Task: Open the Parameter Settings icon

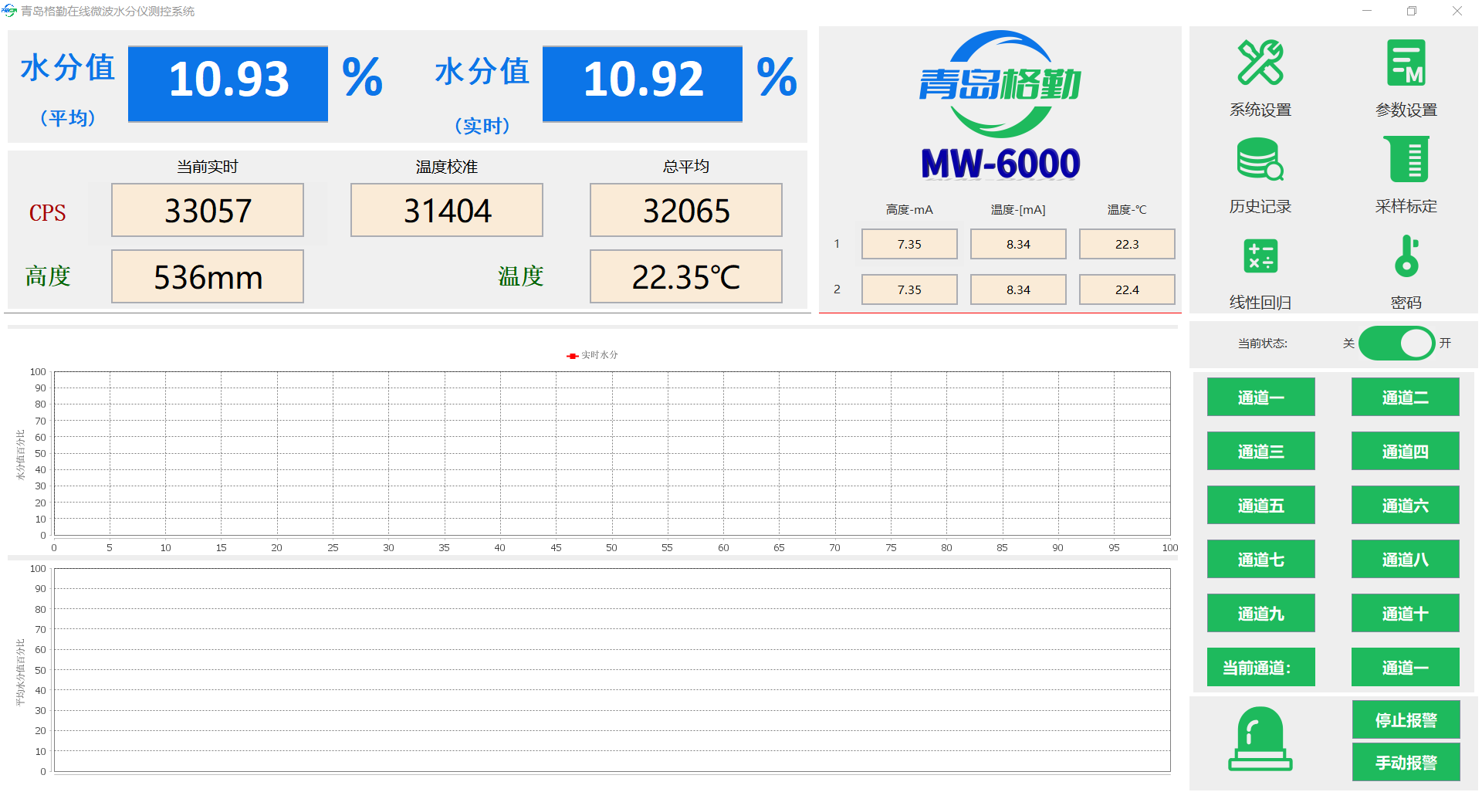Action: click(x=1406, y=63)
